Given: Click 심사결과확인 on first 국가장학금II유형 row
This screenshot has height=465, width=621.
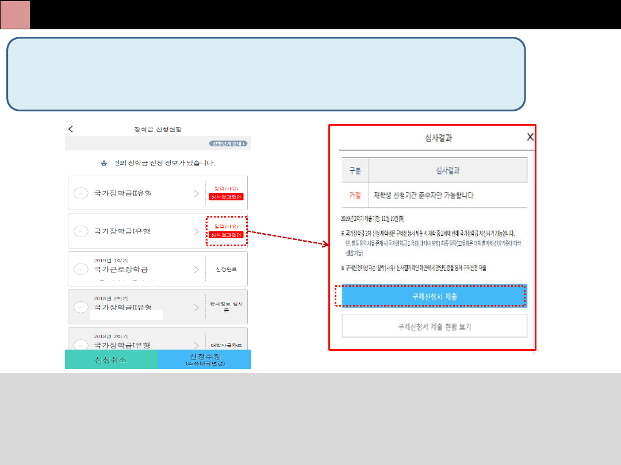Looking at the screenshot, I should [x=227, y=197].
